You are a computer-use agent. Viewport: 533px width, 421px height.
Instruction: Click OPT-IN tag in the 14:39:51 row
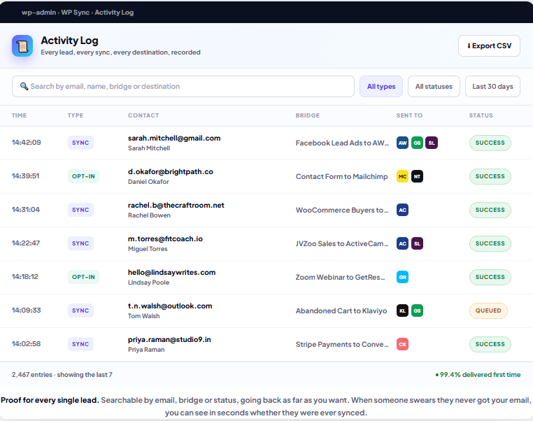point(83,176)
